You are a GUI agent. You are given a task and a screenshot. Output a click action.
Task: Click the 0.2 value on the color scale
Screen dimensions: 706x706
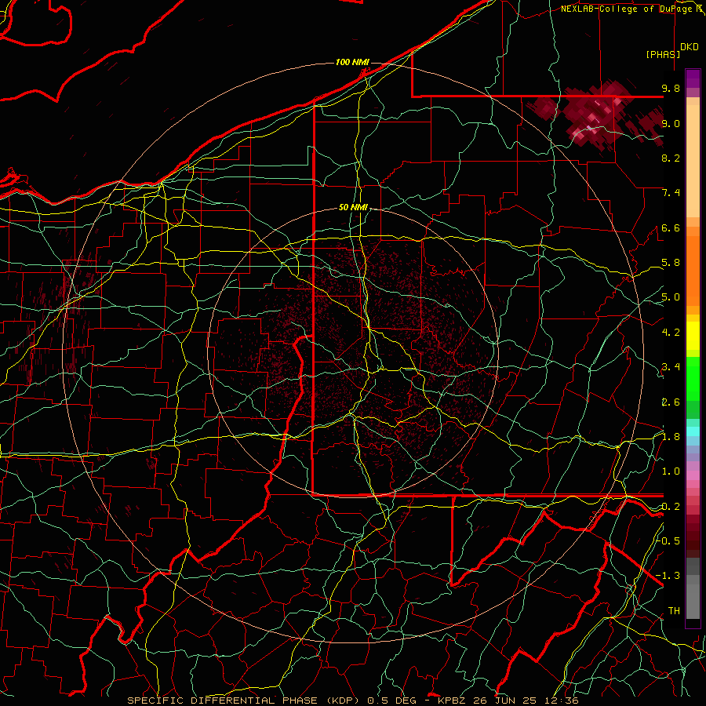click(x=671, y=507)
